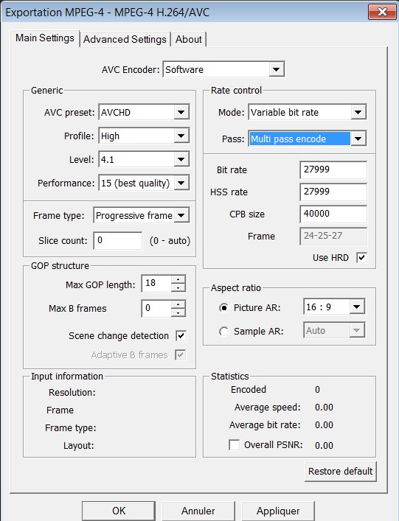Click the Bit rate input field
The height and width of the screenshot is (521, 399).
point(333,169)
